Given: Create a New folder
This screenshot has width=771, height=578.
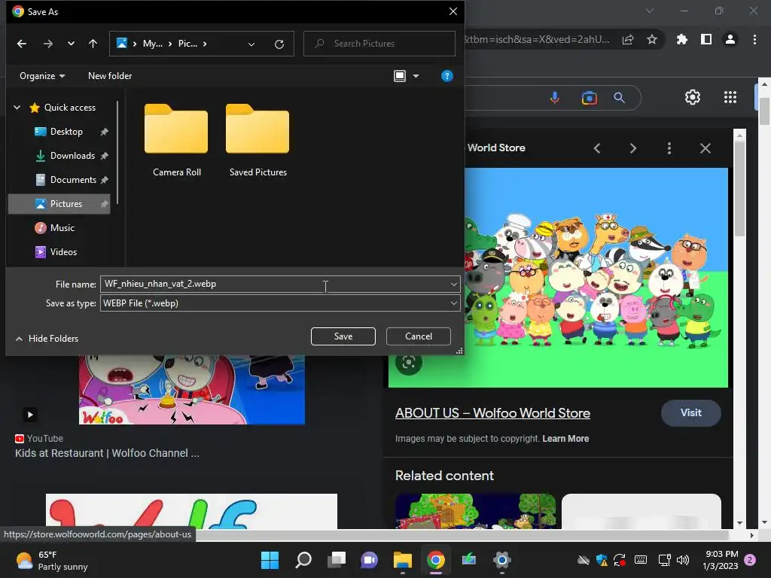Looking at the screenshot, I should point(110,76).
